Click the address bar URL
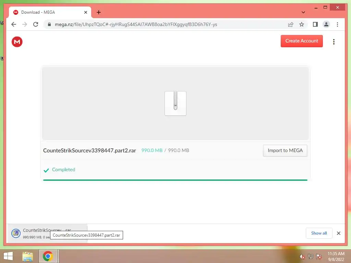The image size is (351, 263). coord(136,24)
